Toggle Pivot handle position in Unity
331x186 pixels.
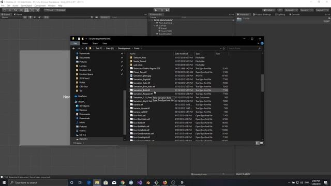(50, 10)
